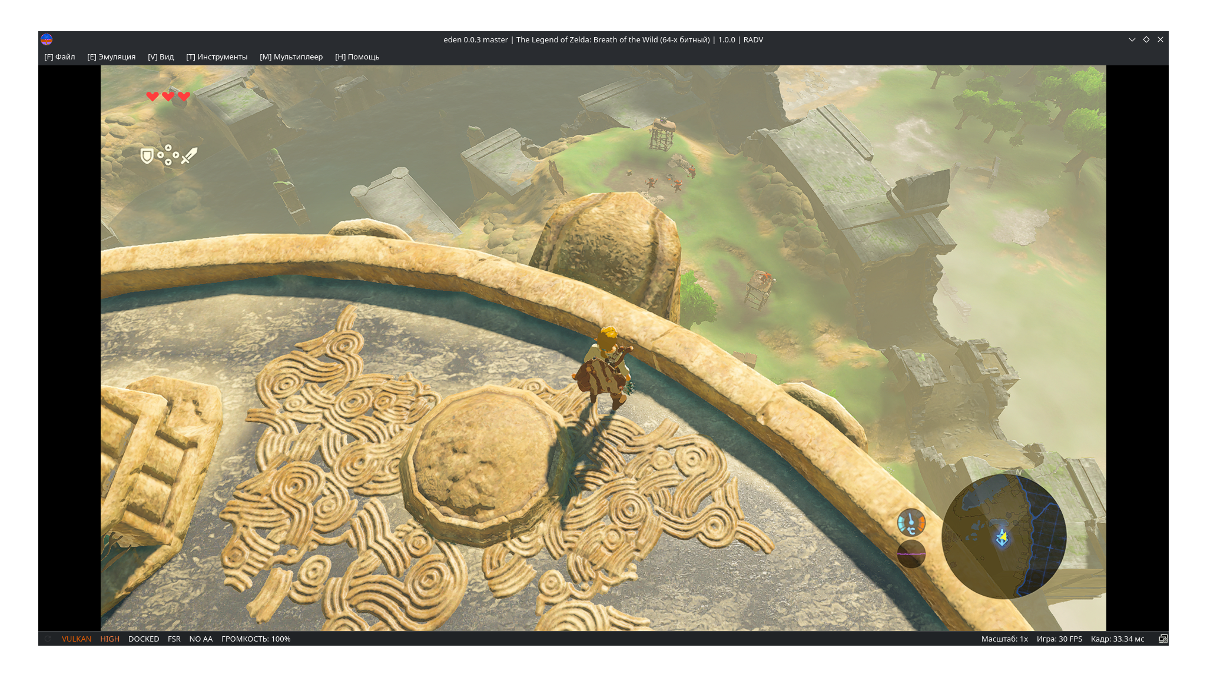Click the shield icon in game HUD
1207x691 pixels.
coord(147,155)
